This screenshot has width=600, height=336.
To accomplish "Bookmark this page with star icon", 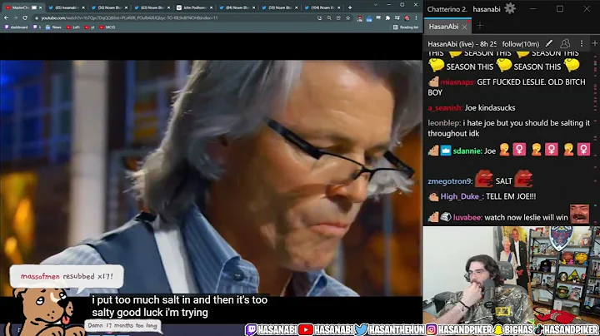I will pos(347,18).
